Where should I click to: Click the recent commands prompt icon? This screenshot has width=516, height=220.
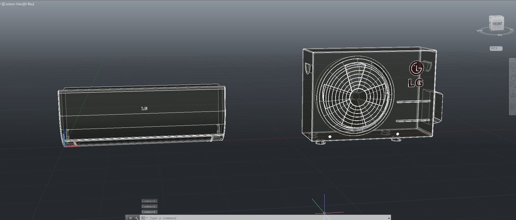click(143, 218)
